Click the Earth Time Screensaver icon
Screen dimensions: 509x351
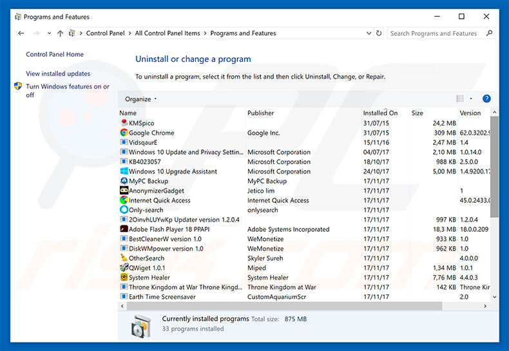124,296
